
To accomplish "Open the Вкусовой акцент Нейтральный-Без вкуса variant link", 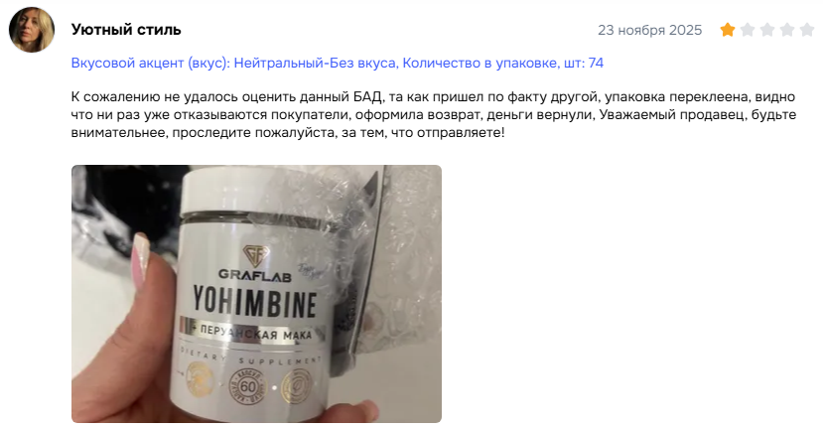I will [234, 63].
